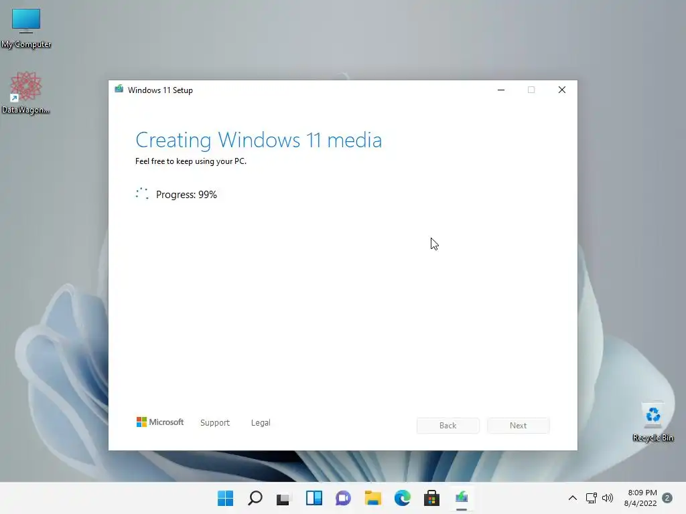686x514 pixels.
Task: Open File Explorer from taskbar
Action: 372,498
